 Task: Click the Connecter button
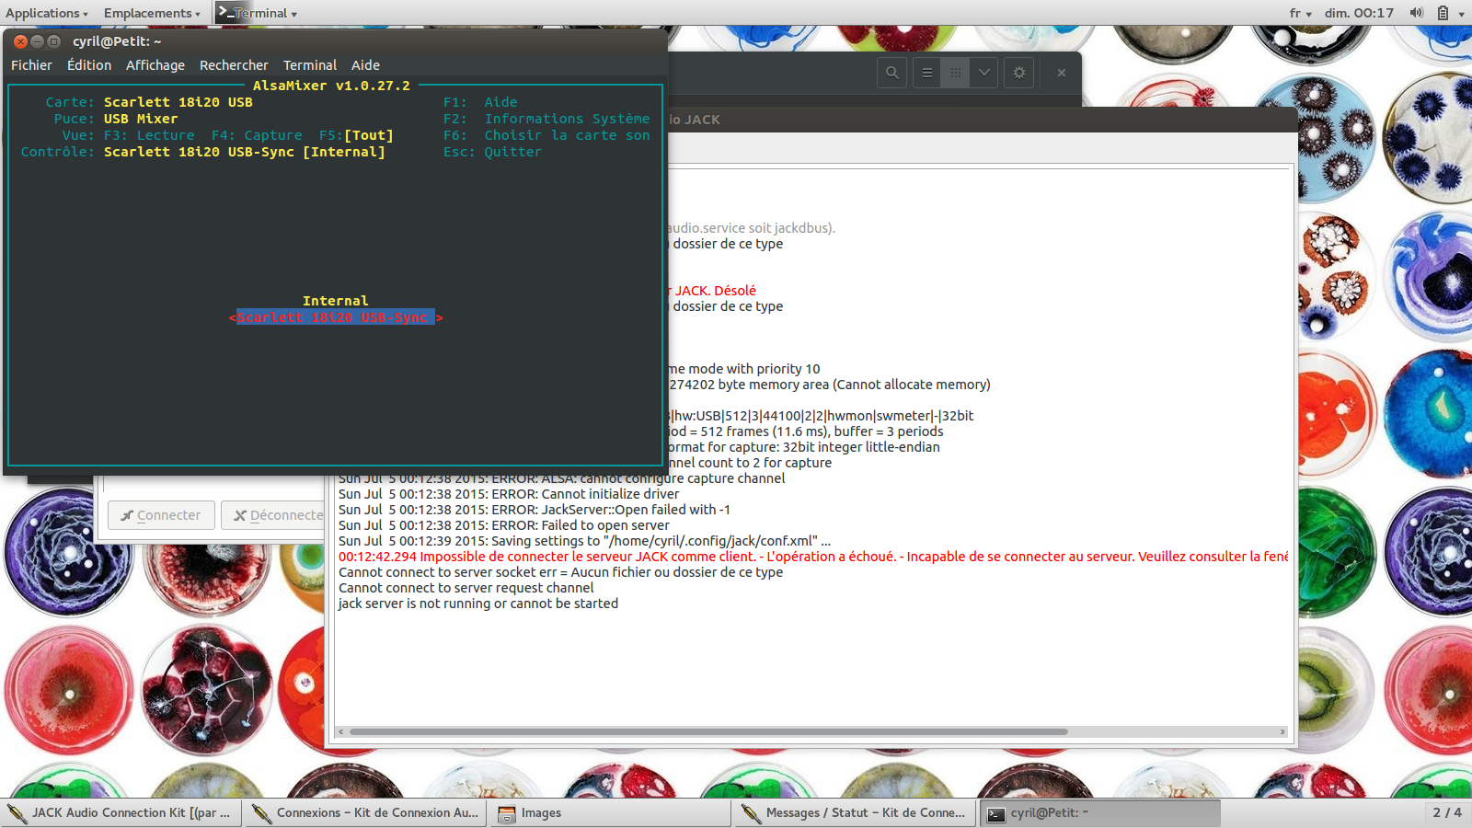click(x=161, y=515)
